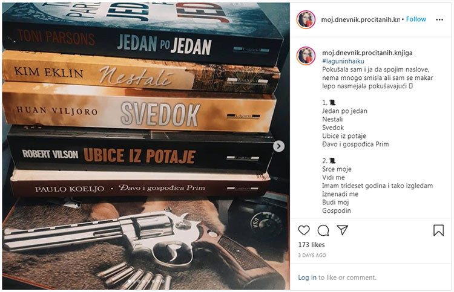Share post with paper plane icon

coord(342,230)
